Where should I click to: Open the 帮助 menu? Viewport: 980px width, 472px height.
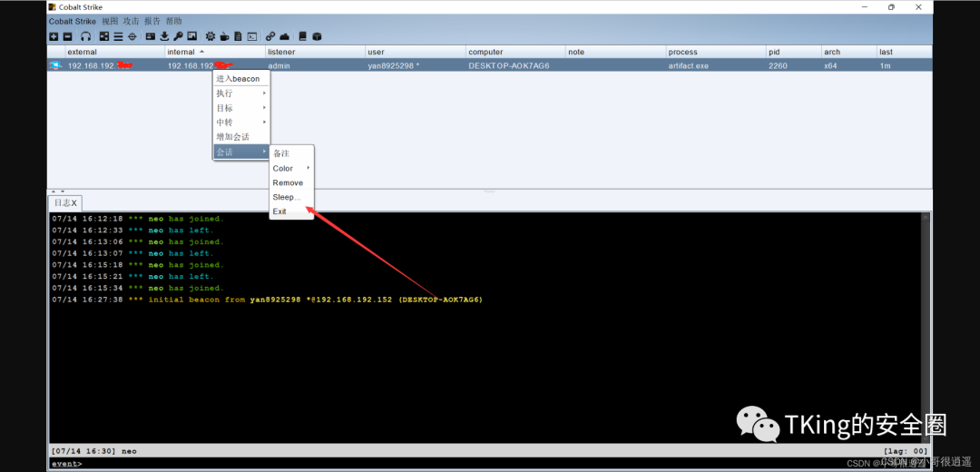coord(173,21)
